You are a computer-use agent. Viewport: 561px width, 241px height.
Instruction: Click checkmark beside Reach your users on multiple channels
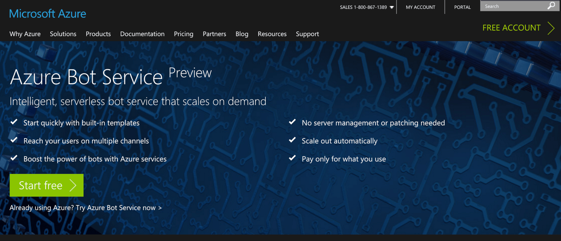(14, 140)
